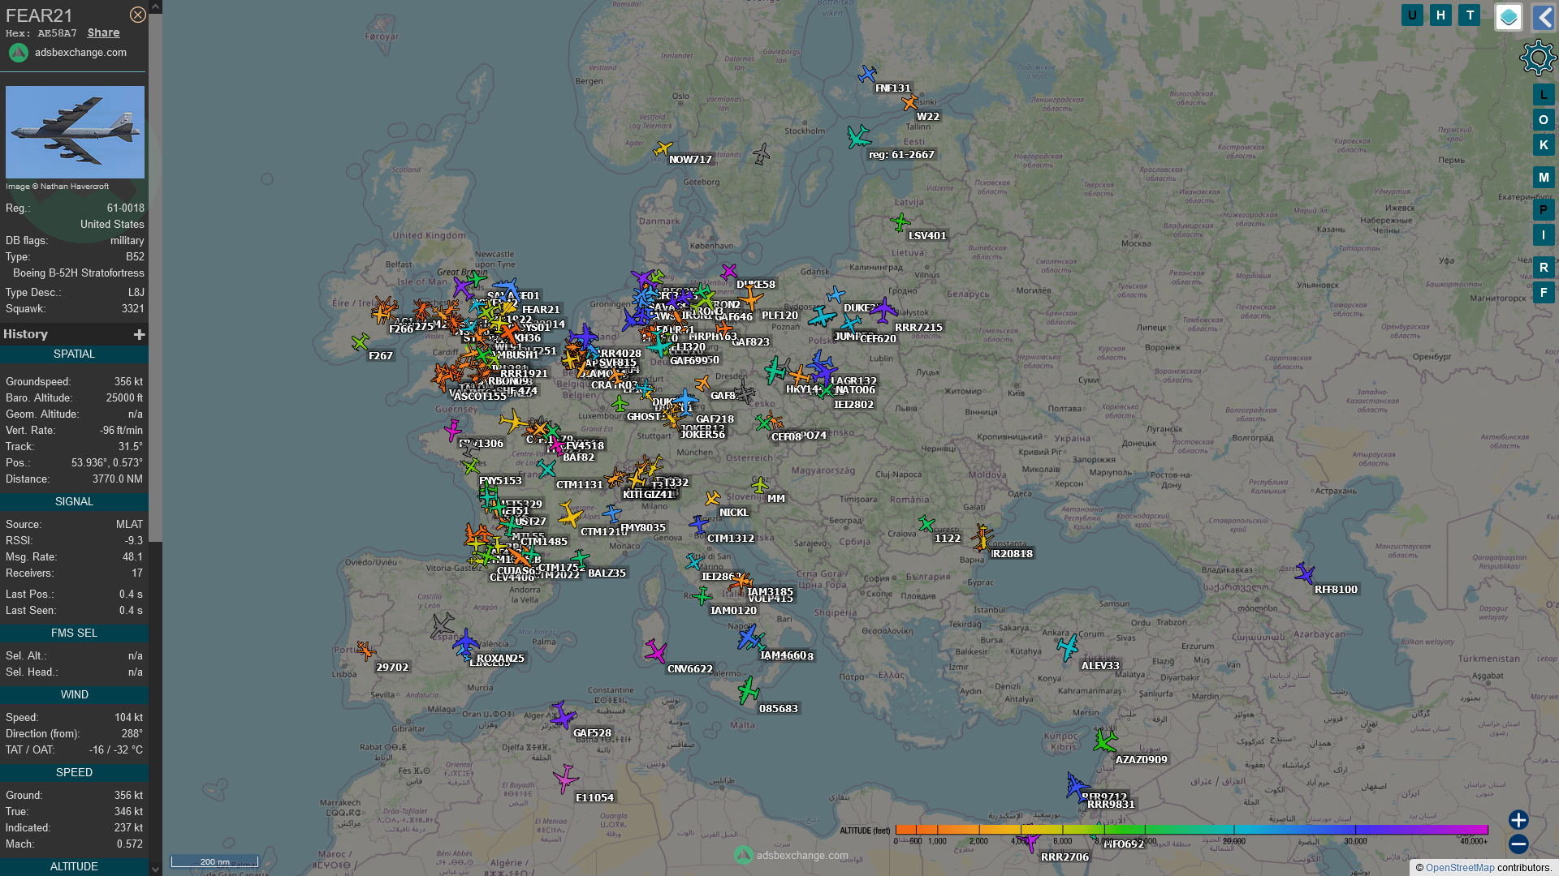Select the F267 aircraft icon

pyautogui.click(x=361, y=342)
